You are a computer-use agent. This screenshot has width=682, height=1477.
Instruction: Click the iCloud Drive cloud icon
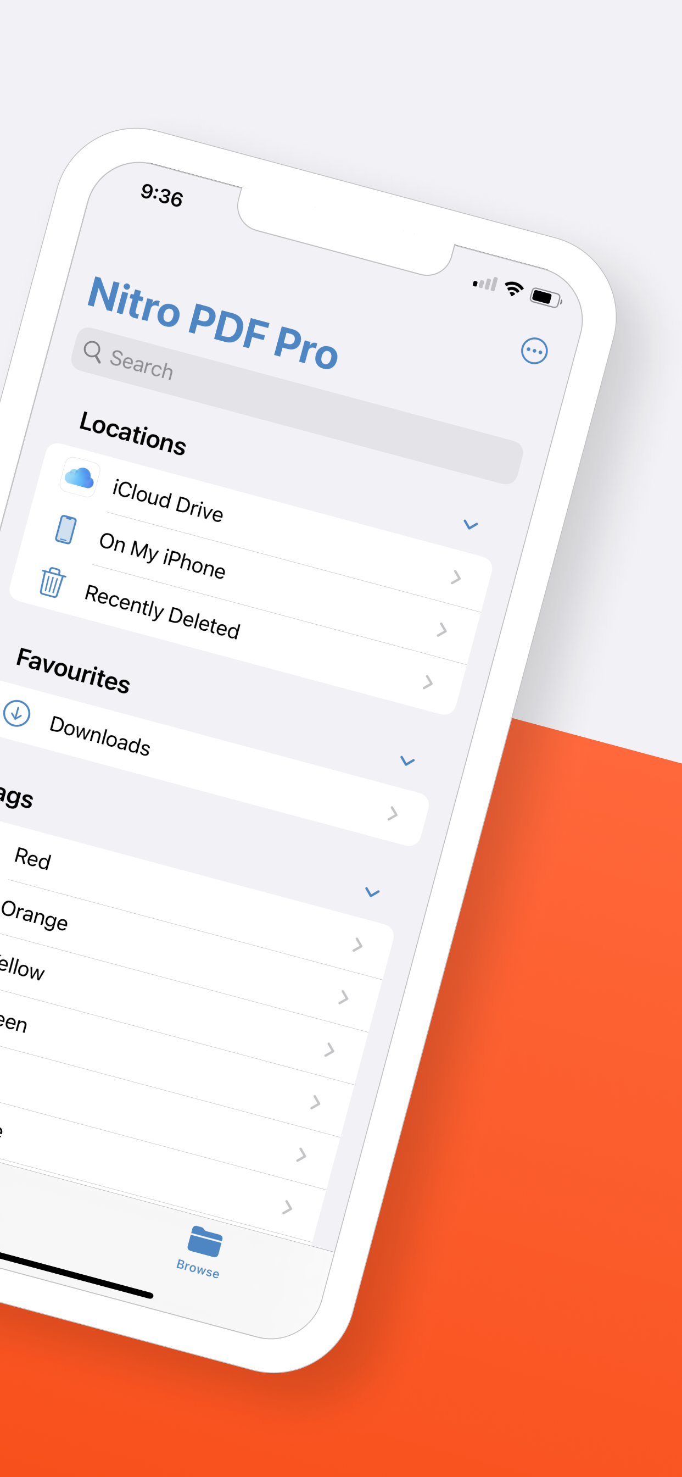tap(80, 477)
